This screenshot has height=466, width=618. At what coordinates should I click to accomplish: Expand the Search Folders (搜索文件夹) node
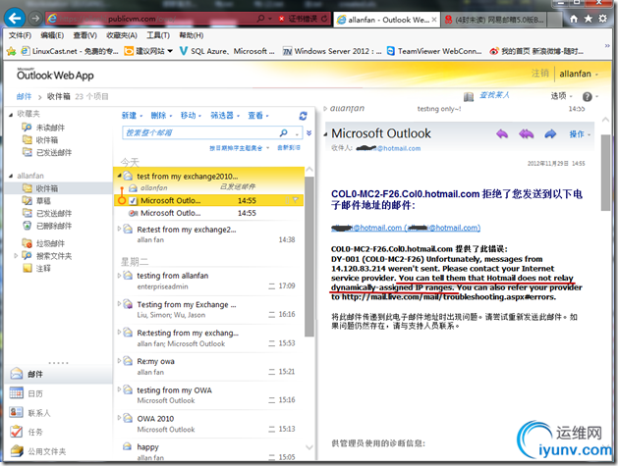point(16,255)
